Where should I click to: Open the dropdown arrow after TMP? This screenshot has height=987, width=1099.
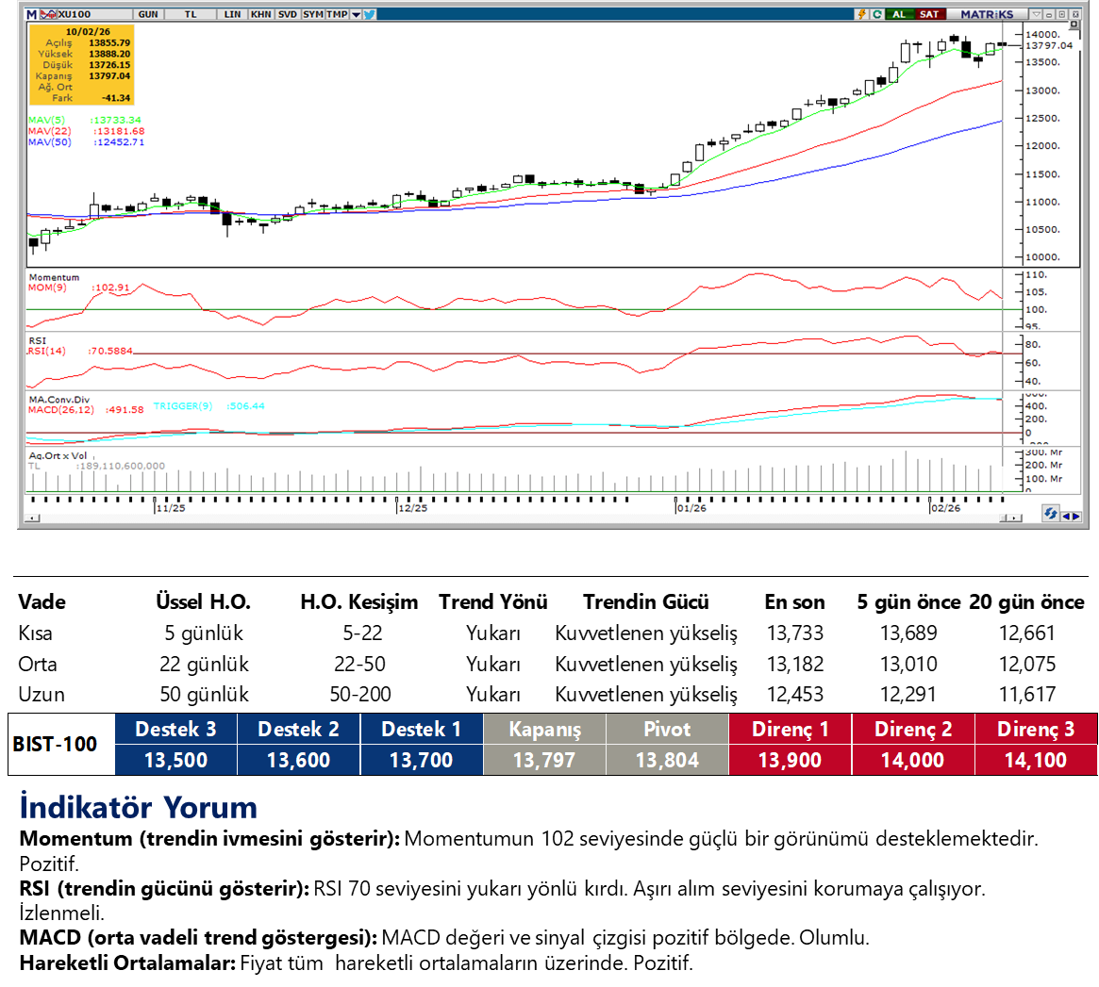point(355,14)
